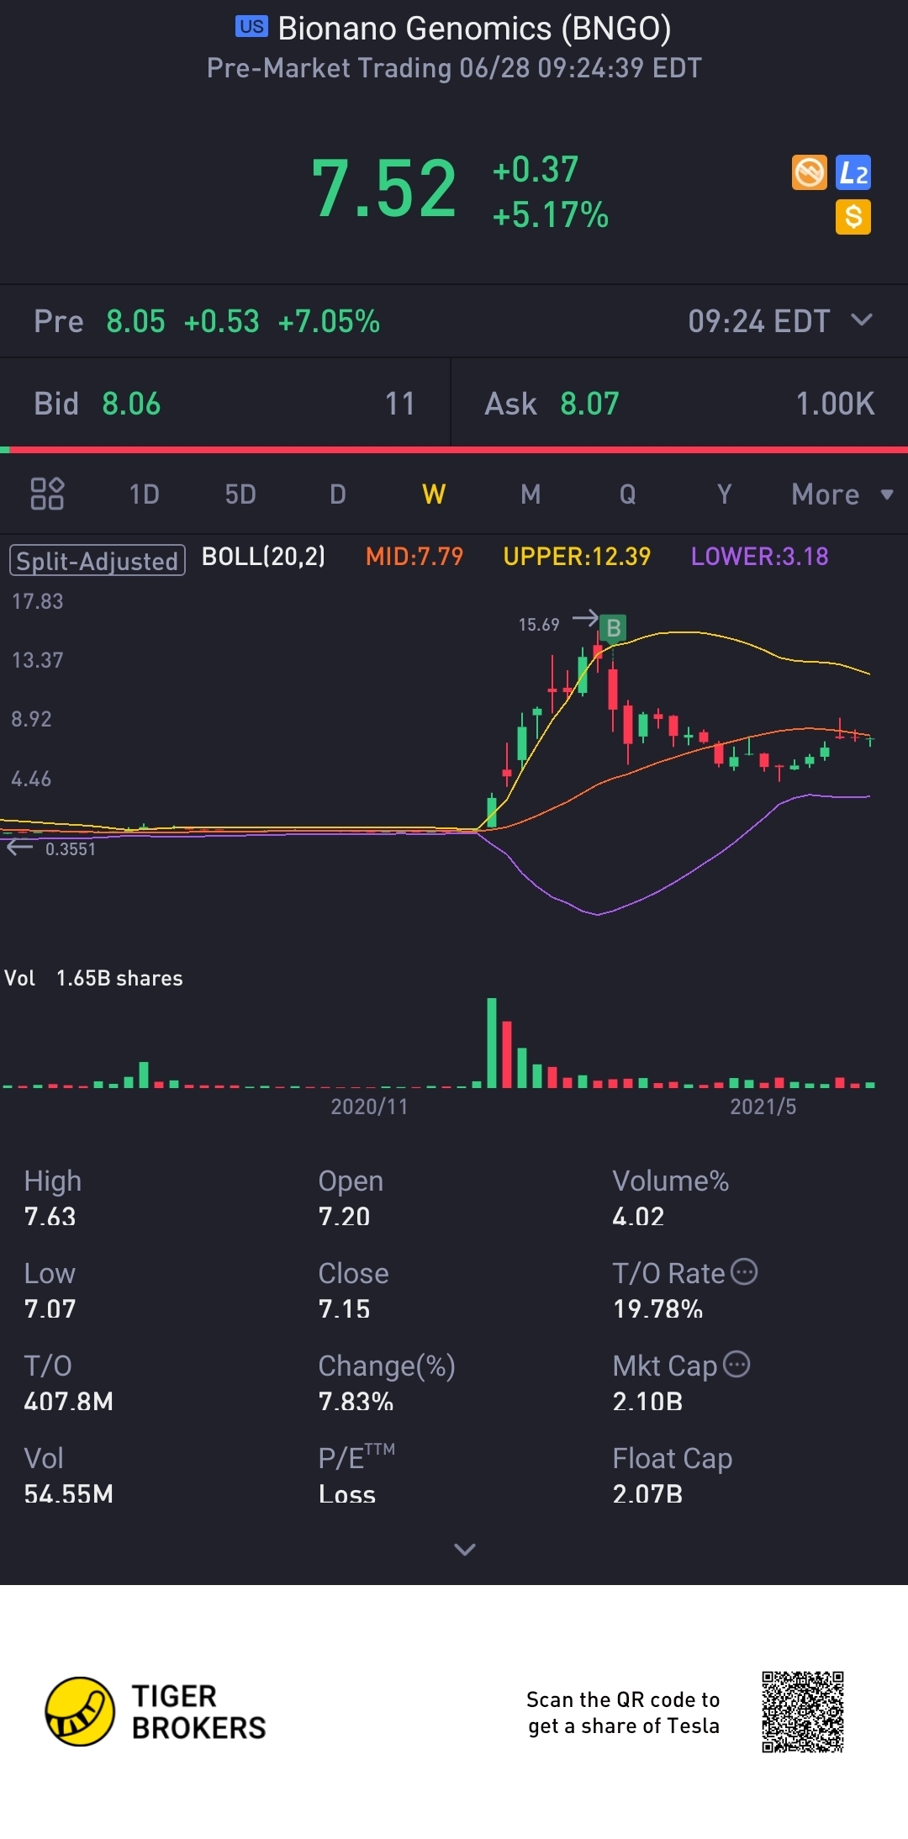
Task: Tap the main price 7.52
Action: point(384,188)
